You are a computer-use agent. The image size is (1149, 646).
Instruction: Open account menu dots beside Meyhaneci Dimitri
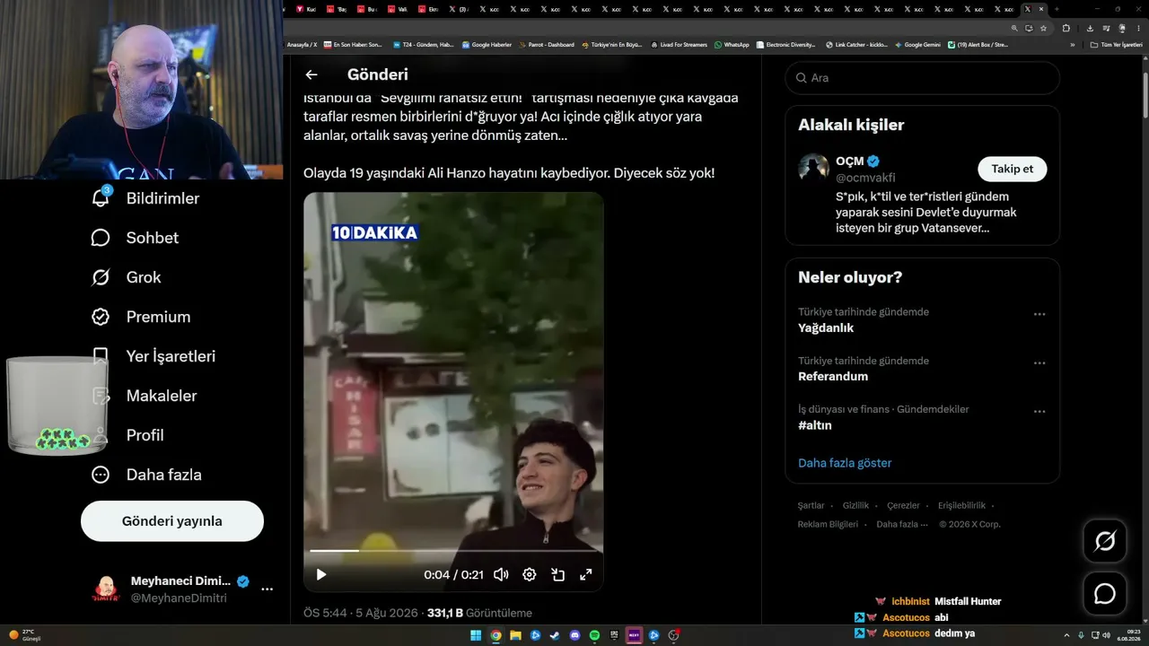(267, 589)
